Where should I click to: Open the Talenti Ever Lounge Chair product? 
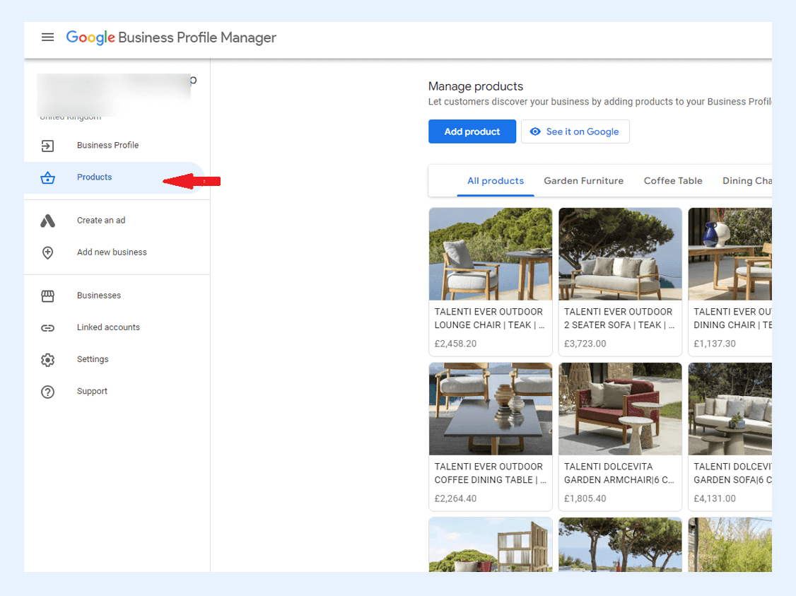490,281
